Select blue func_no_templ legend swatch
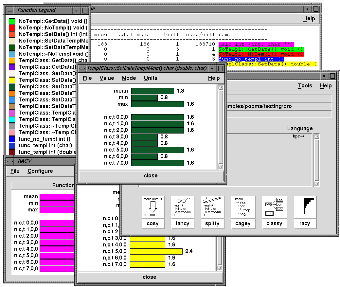 pos(12,139)
